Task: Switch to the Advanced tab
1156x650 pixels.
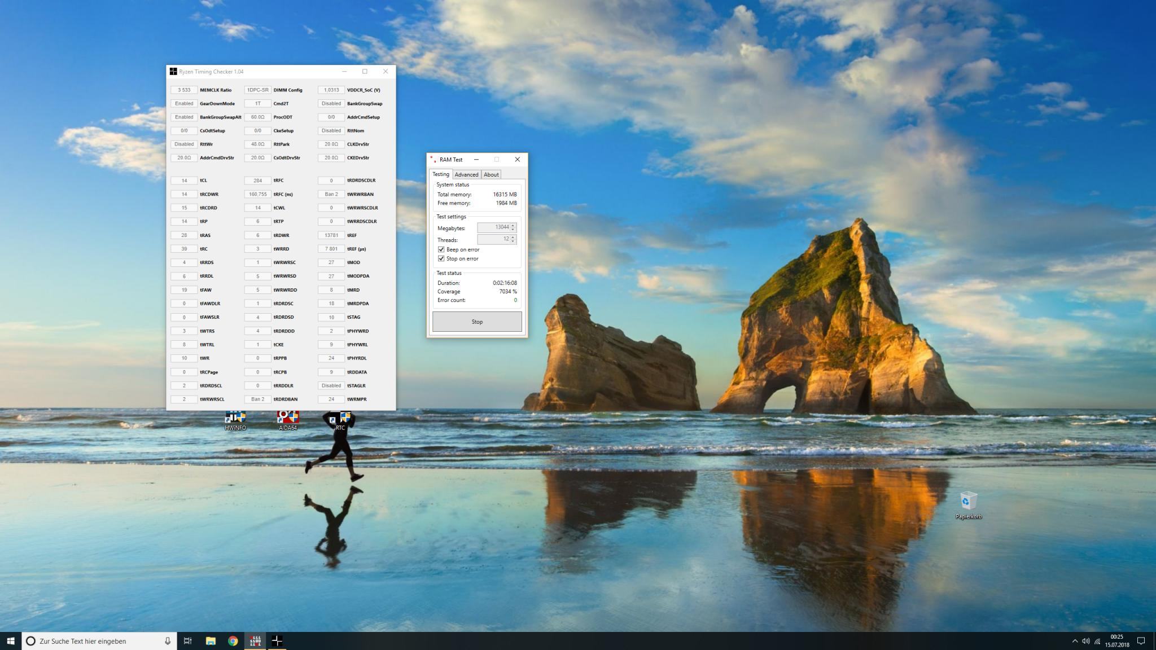Action: tap(466, 174)
